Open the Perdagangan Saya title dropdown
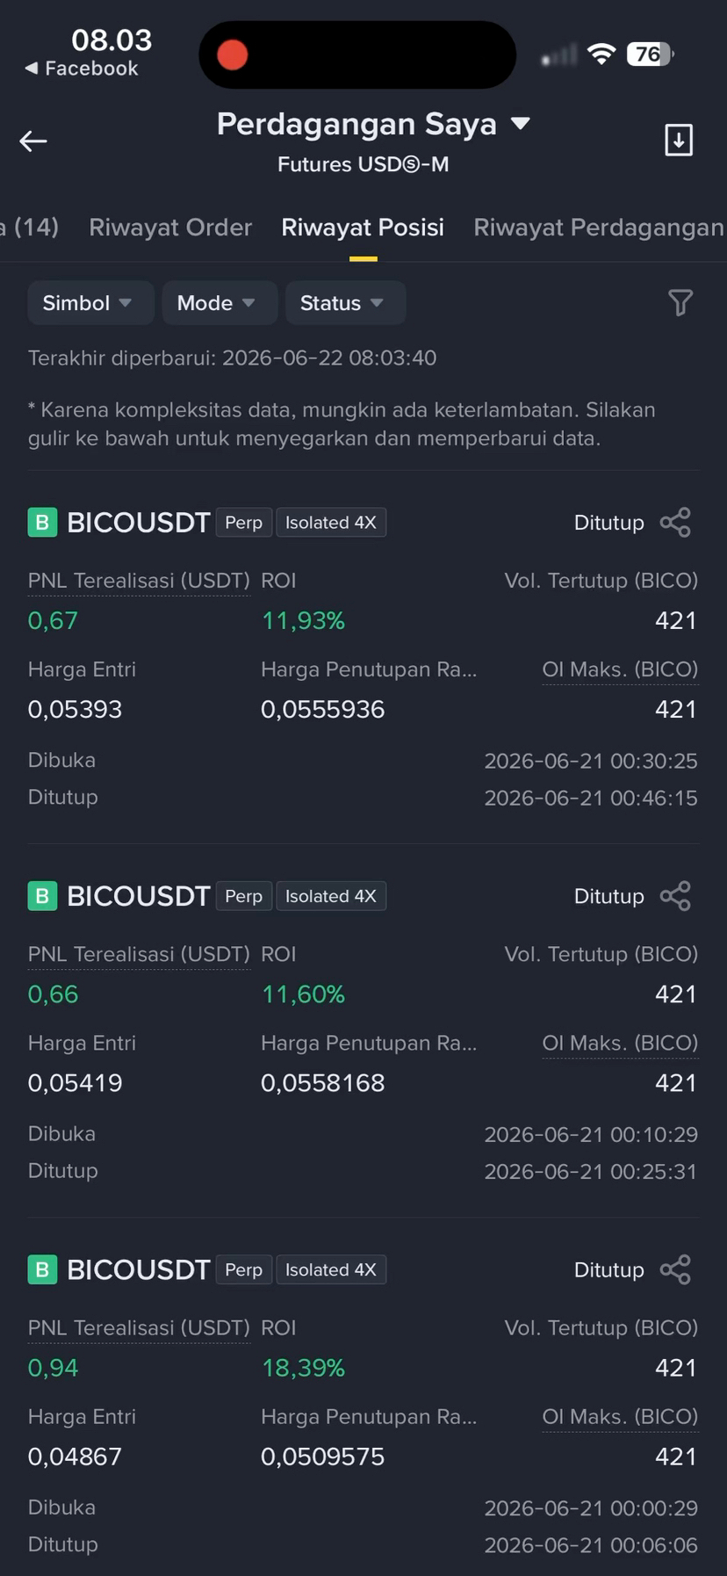 (x=373, y=124)
